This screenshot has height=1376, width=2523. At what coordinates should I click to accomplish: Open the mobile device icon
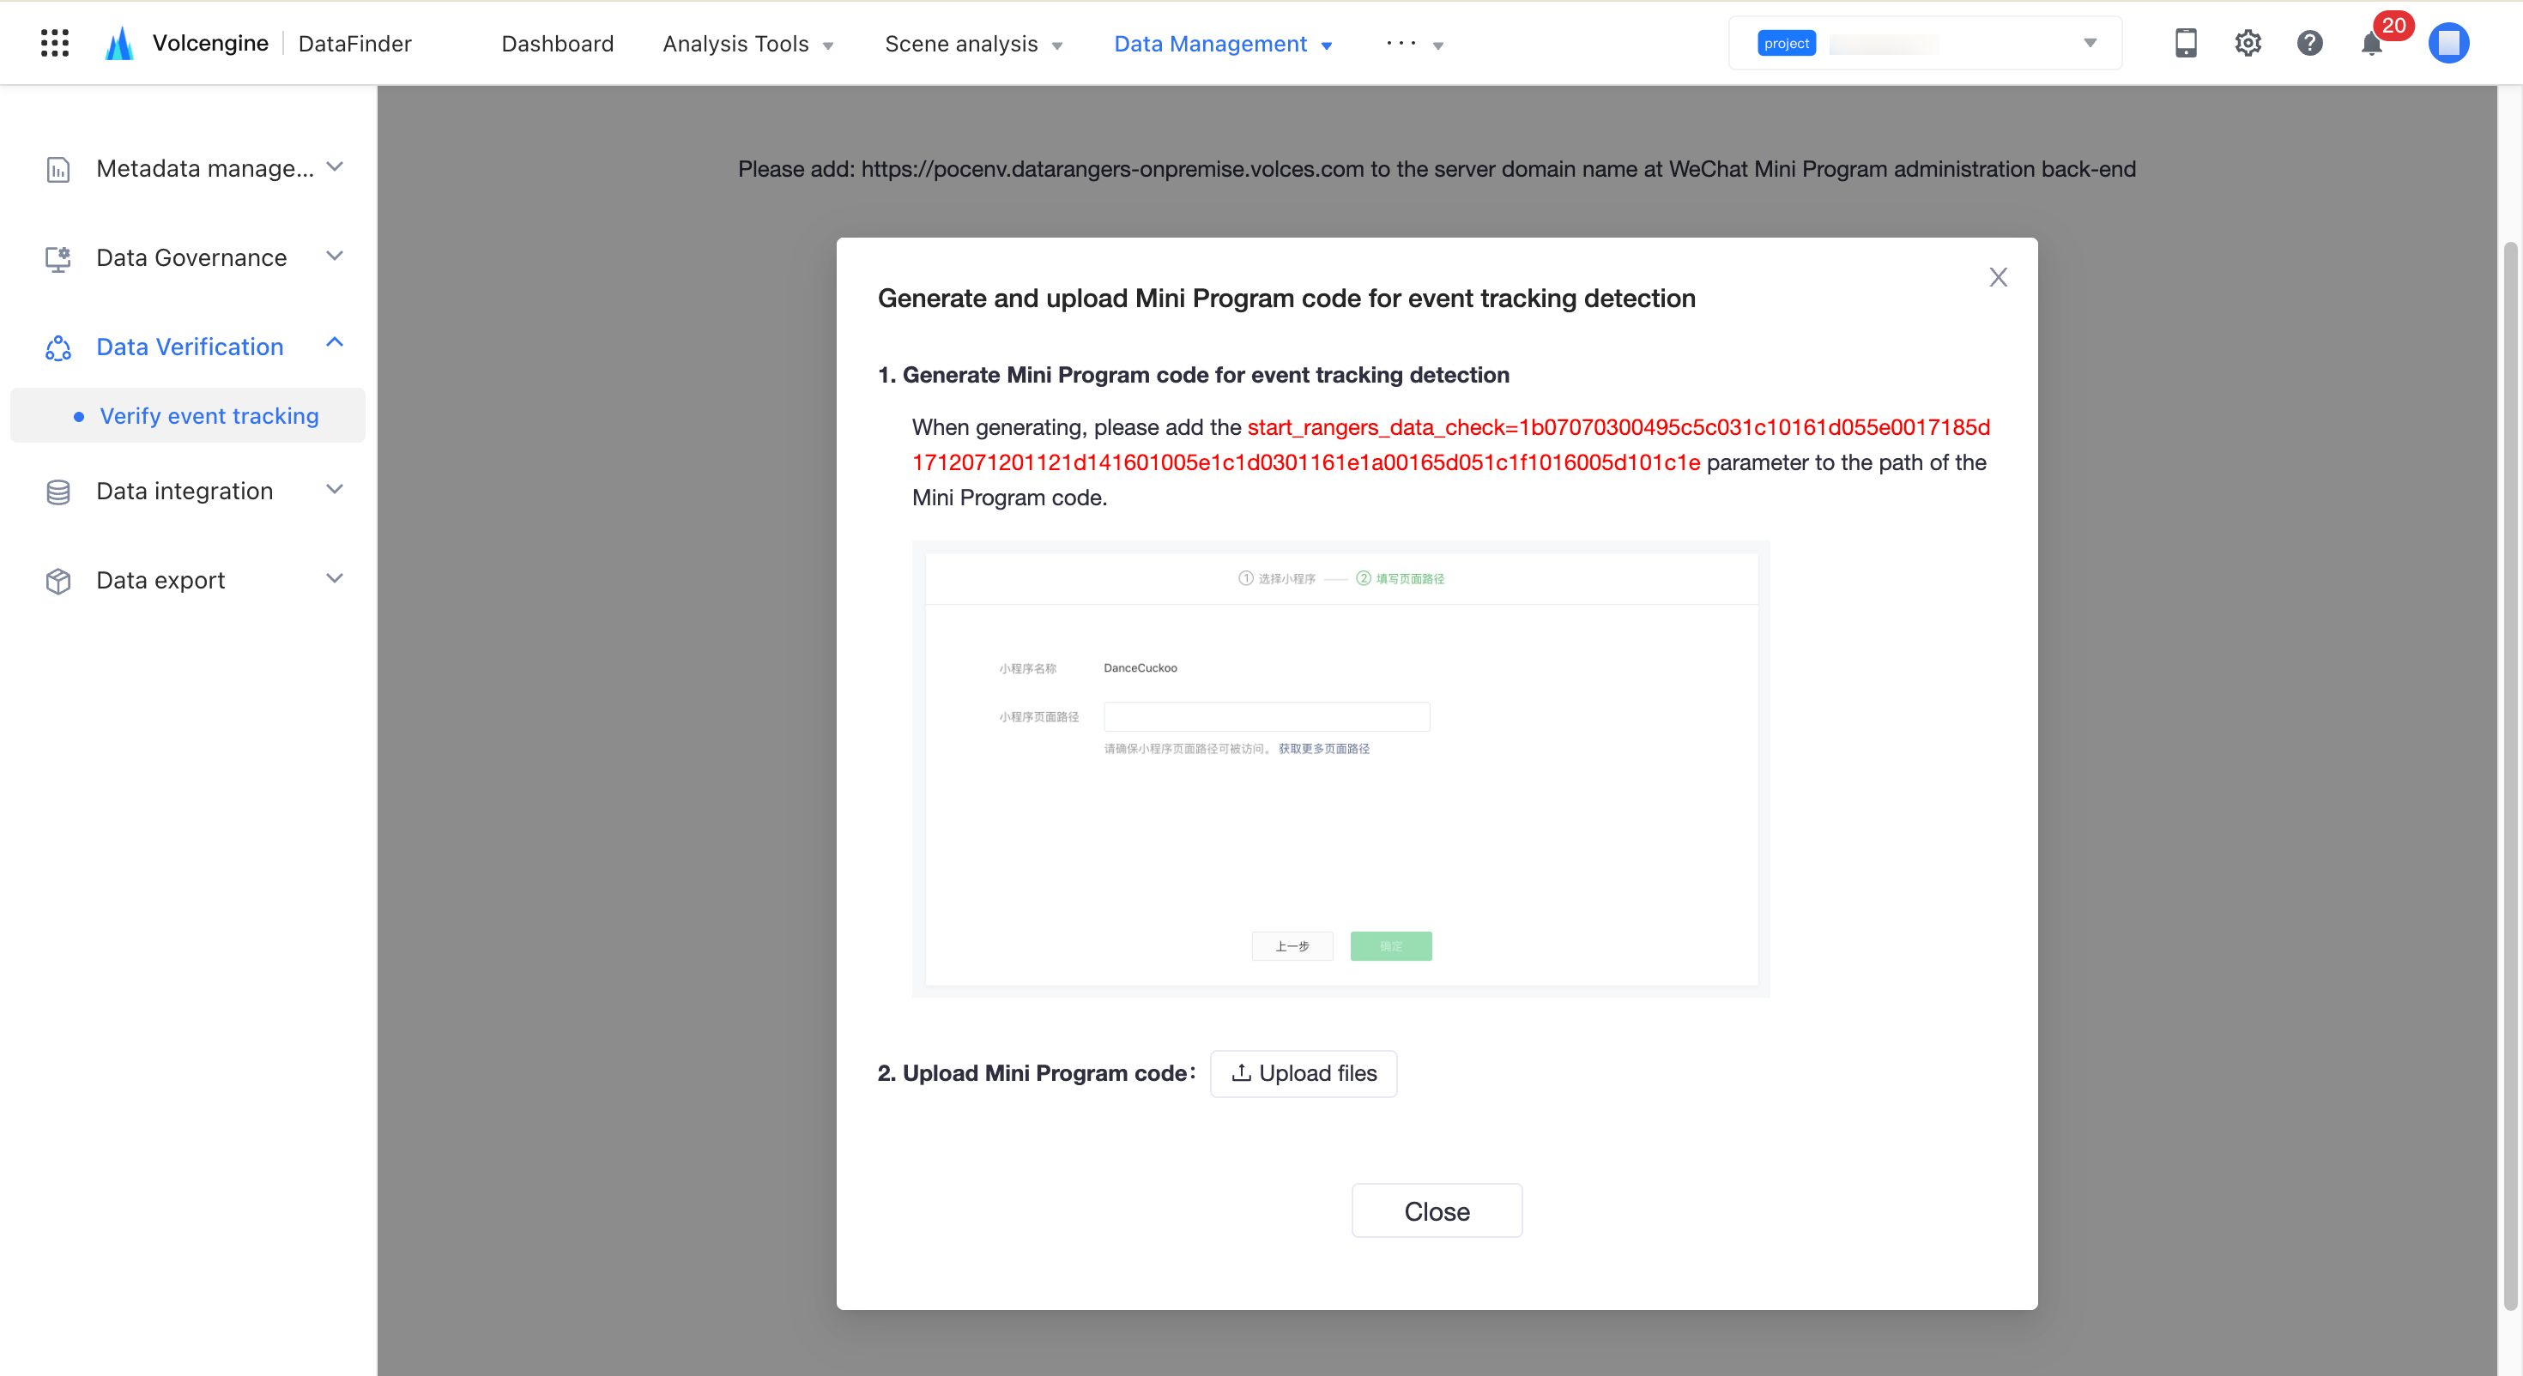pos(2185,43)
